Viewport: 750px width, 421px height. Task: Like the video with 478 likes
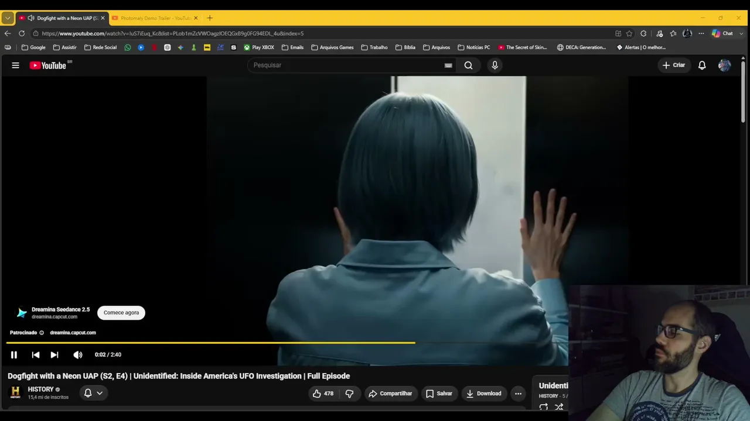pyautogui.click(x=323, y=394)
